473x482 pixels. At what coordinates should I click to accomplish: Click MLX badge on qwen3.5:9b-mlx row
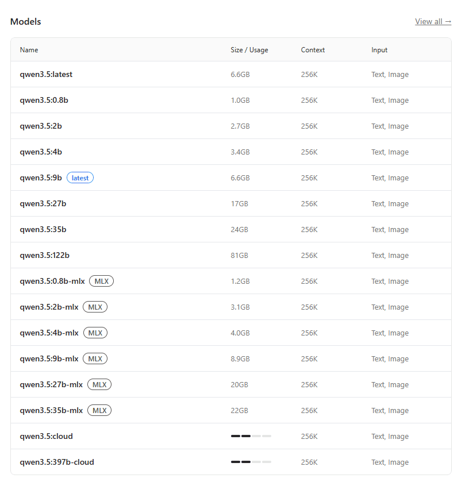tap(95, 358)
